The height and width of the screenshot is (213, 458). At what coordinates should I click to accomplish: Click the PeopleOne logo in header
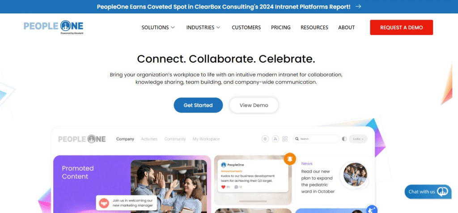(54, 27)
